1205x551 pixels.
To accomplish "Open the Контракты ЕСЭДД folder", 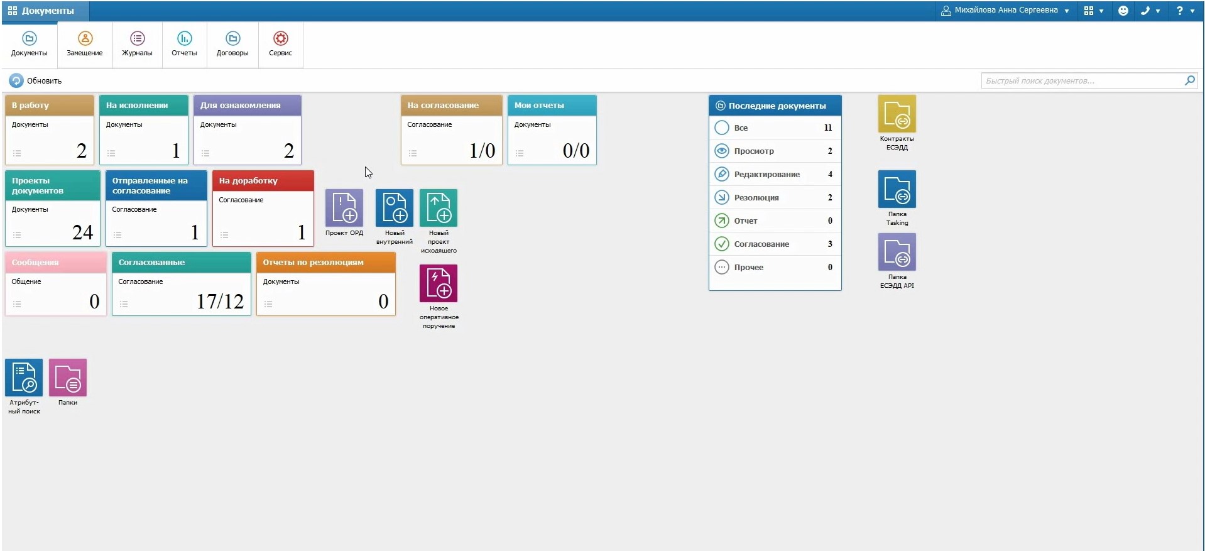I will (x=897, y=114).
